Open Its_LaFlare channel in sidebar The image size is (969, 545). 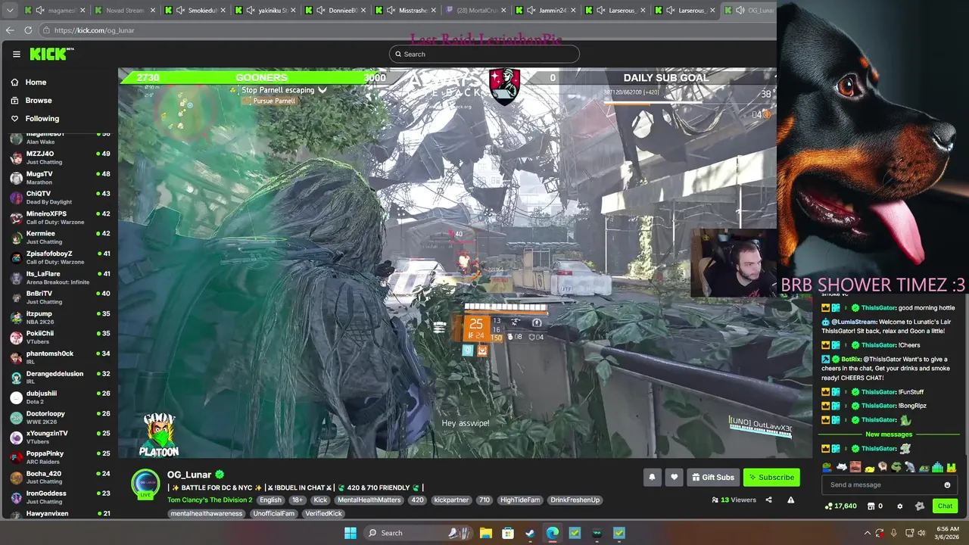tap(59, 278)
